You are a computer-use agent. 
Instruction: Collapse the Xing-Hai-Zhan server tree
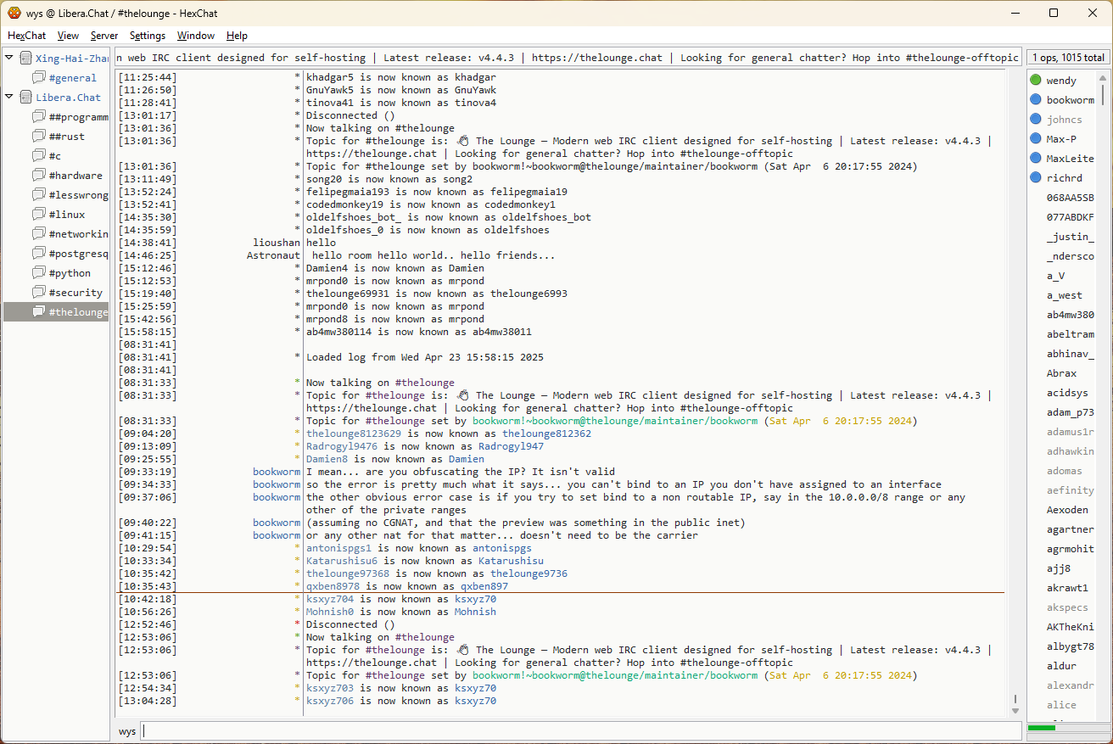pyautogui.click(x=9, y=58)
